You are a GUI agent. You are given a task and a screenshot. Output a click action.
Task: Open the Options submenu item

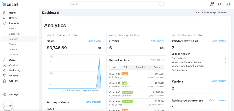click(x=13, y=49)
